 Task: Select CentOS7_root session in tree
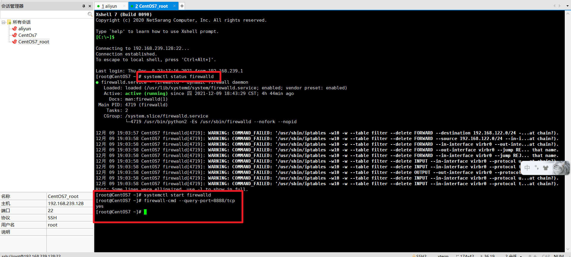34,42
